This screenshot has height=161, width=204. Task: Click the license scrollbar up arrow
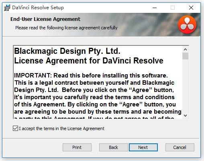click(185, 49)
